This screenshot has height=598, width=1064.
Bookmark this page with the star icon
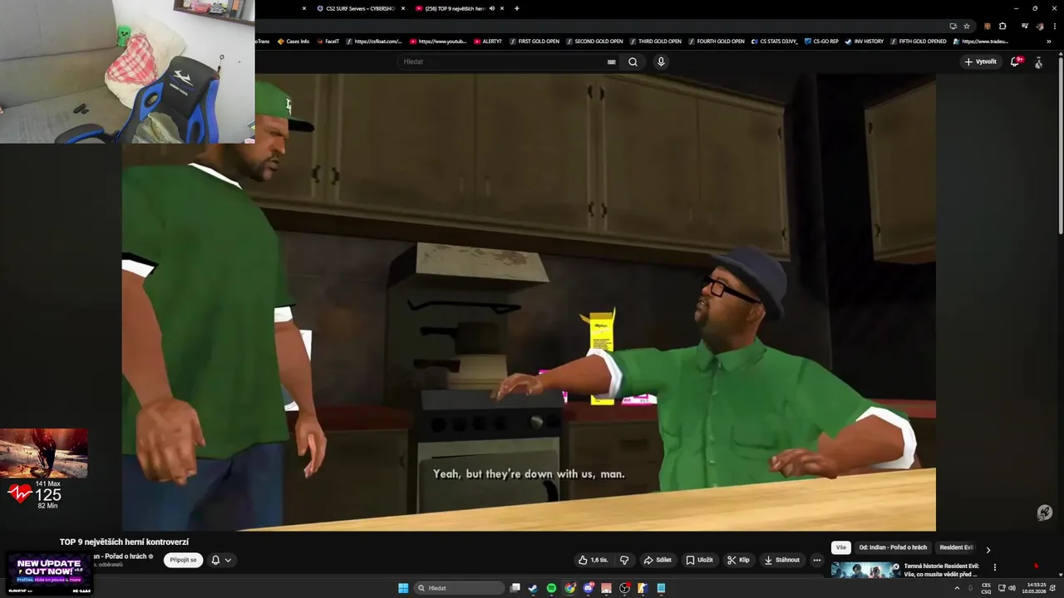click(x=967, y=26)
